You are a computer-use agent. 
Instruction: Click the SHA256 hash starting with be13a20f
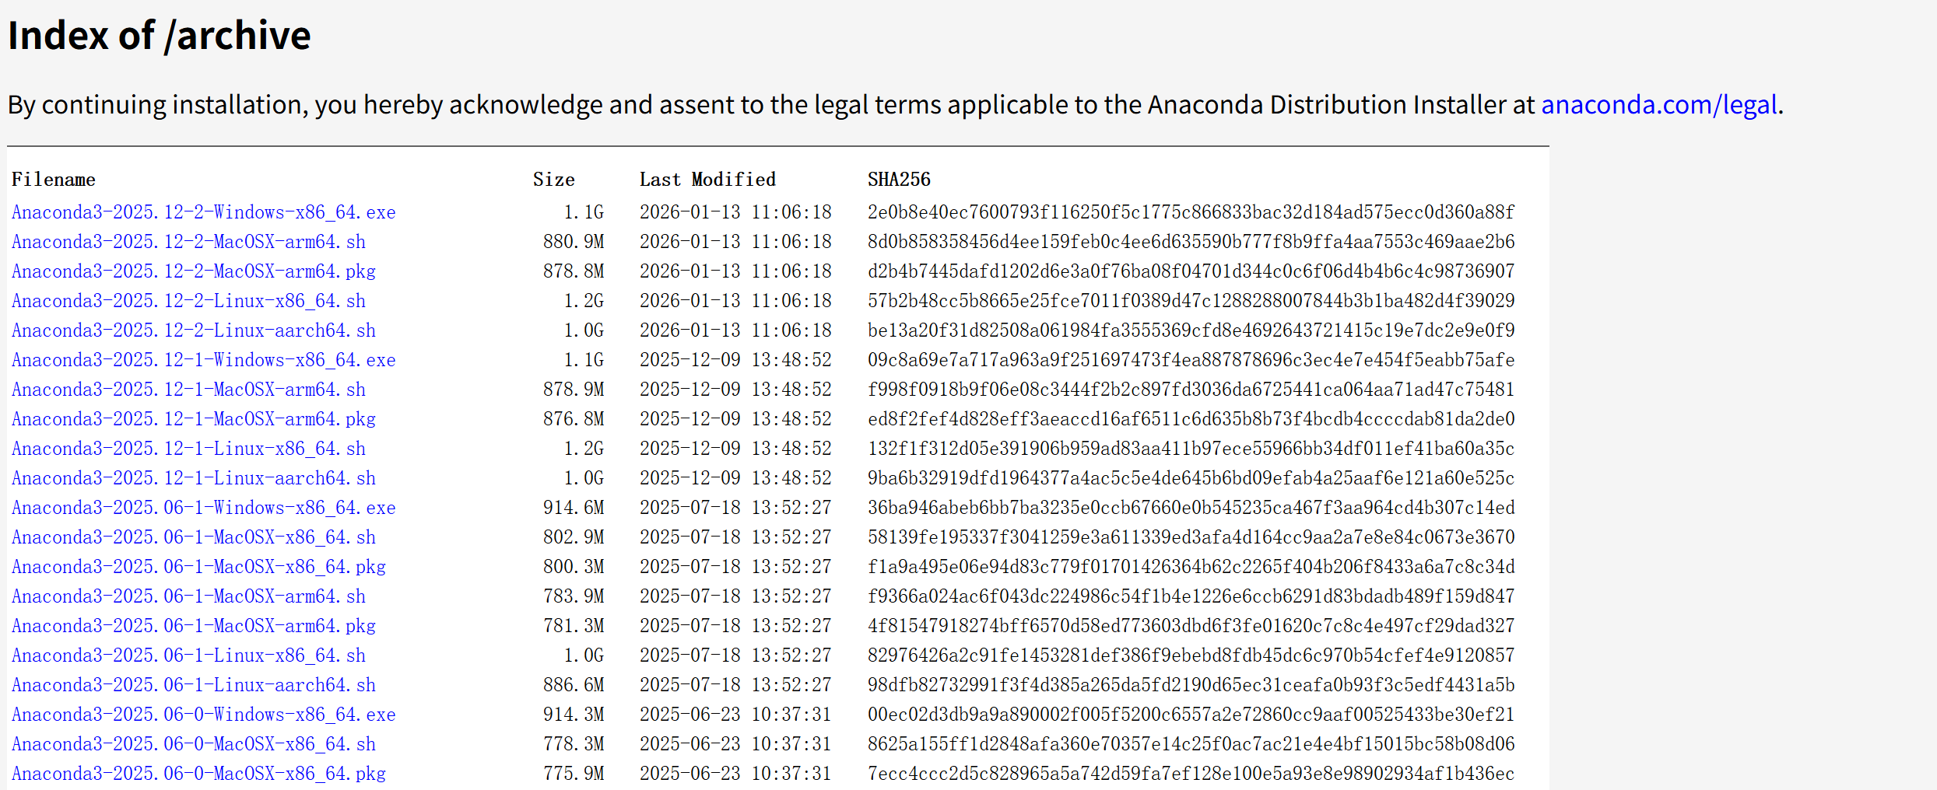1191,330
